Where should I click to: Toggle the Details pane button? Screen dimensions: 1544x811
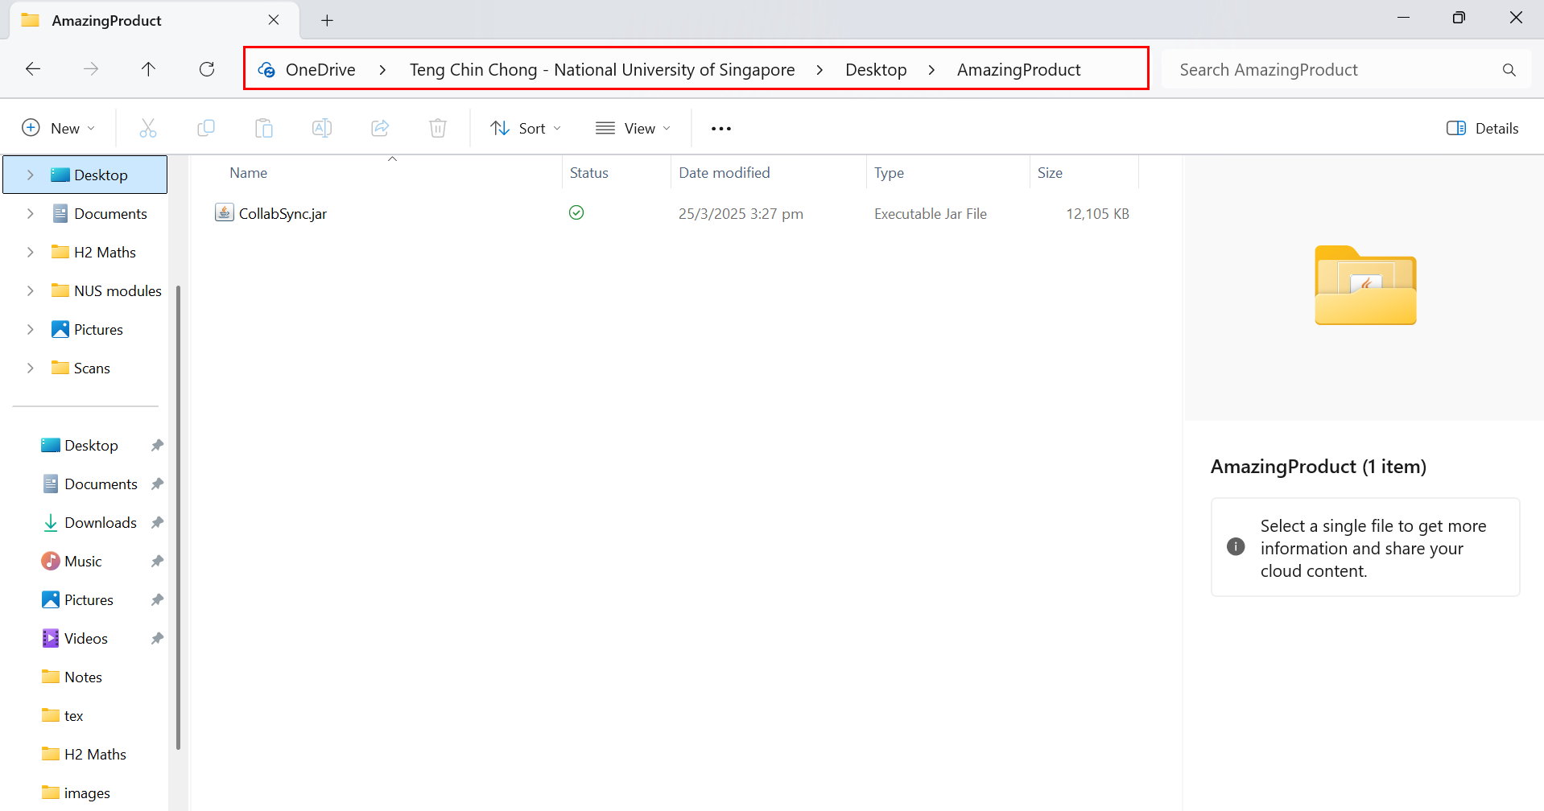(1482, 128)
